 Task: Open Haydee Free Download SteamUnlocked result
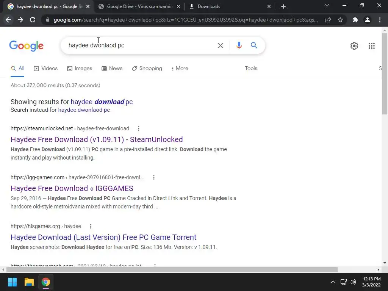97,139
